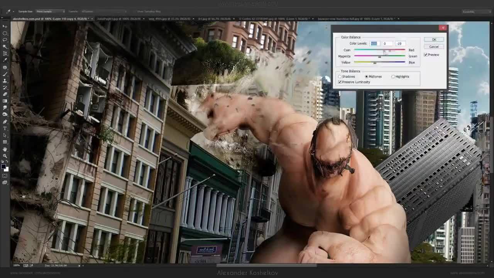Select the Clone Stamp tool
Image resolution: width=494 pixels, height=278 pixels.
(5, 81)
